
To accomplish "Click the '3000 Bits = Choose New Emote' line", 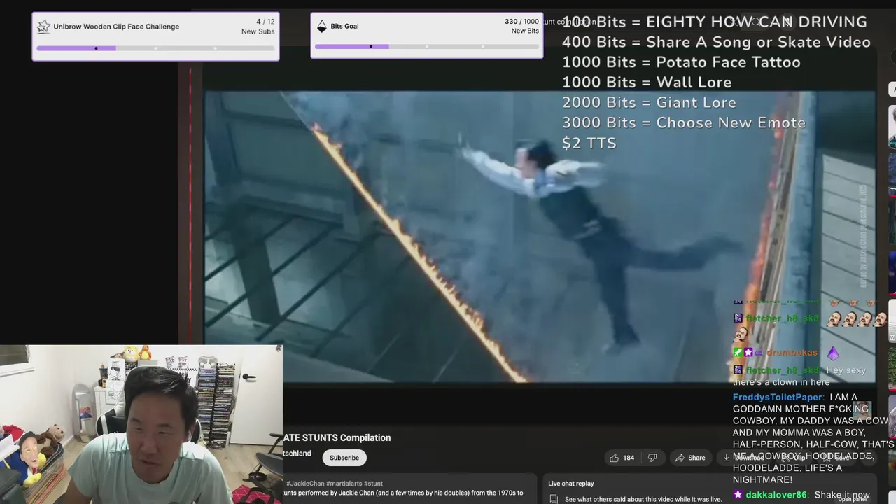I will pos(684,122).
